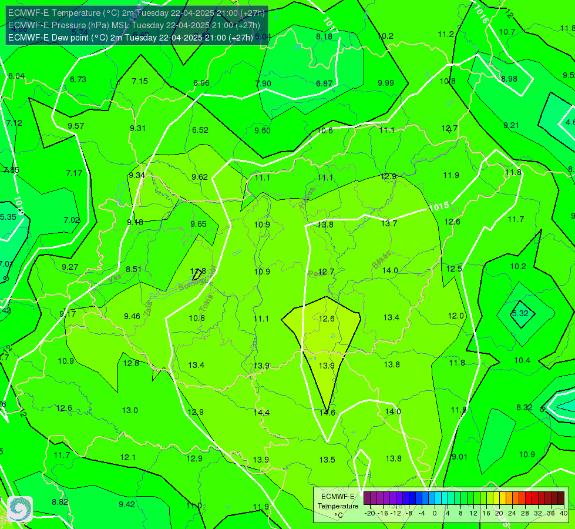The image size is (575, 529).
Task: Click the 9.46 temperature value
Action: (132, 316)
